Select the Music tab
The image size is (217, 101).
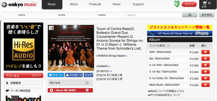[x=52, y=4]
